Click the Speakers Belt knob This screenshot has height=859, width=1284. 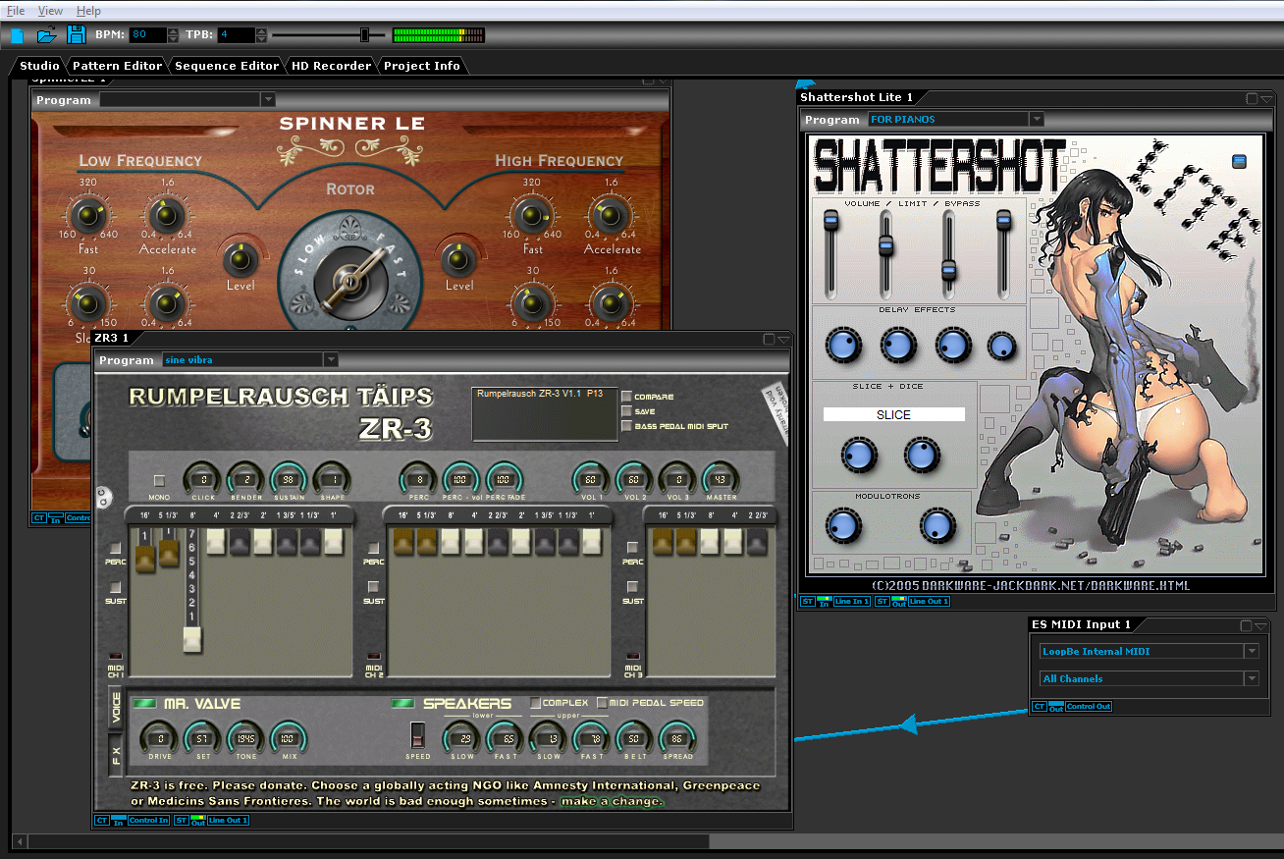click(x=634, y=737)
